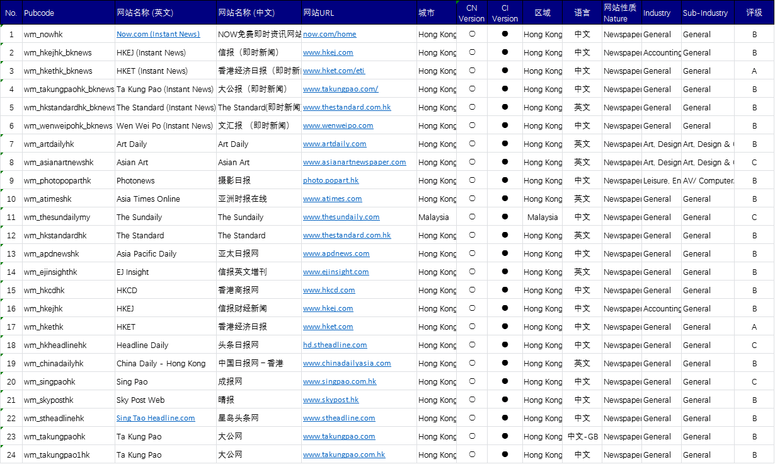Select the 区域 header cell
The height and width of the screenshot is (464, 775).
[542, 13]
